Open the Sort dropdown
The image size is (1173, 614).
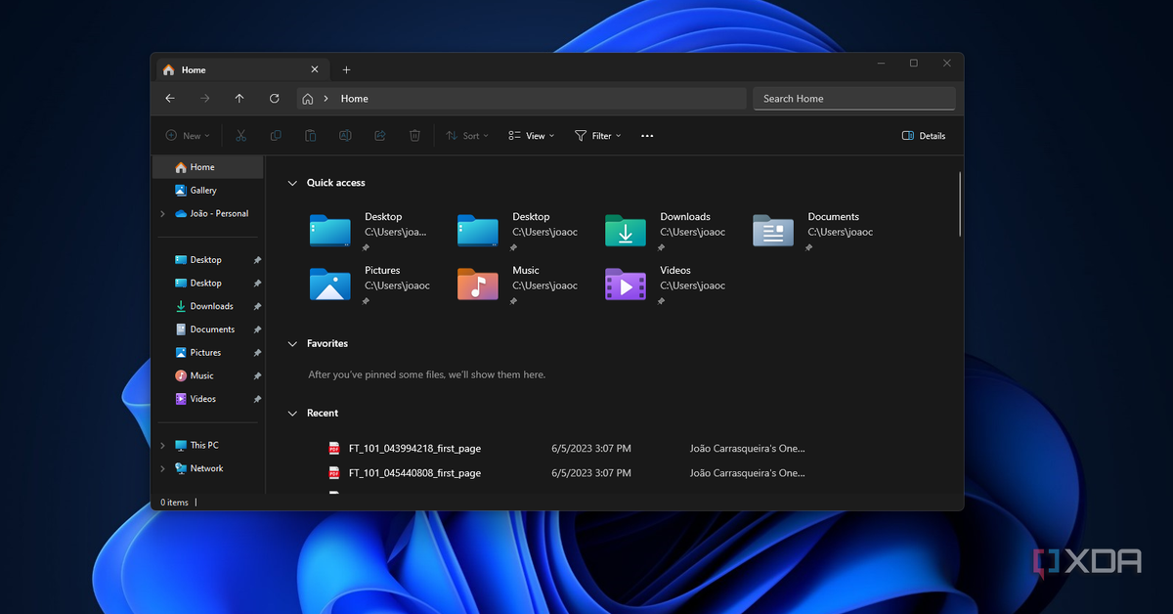467,136
